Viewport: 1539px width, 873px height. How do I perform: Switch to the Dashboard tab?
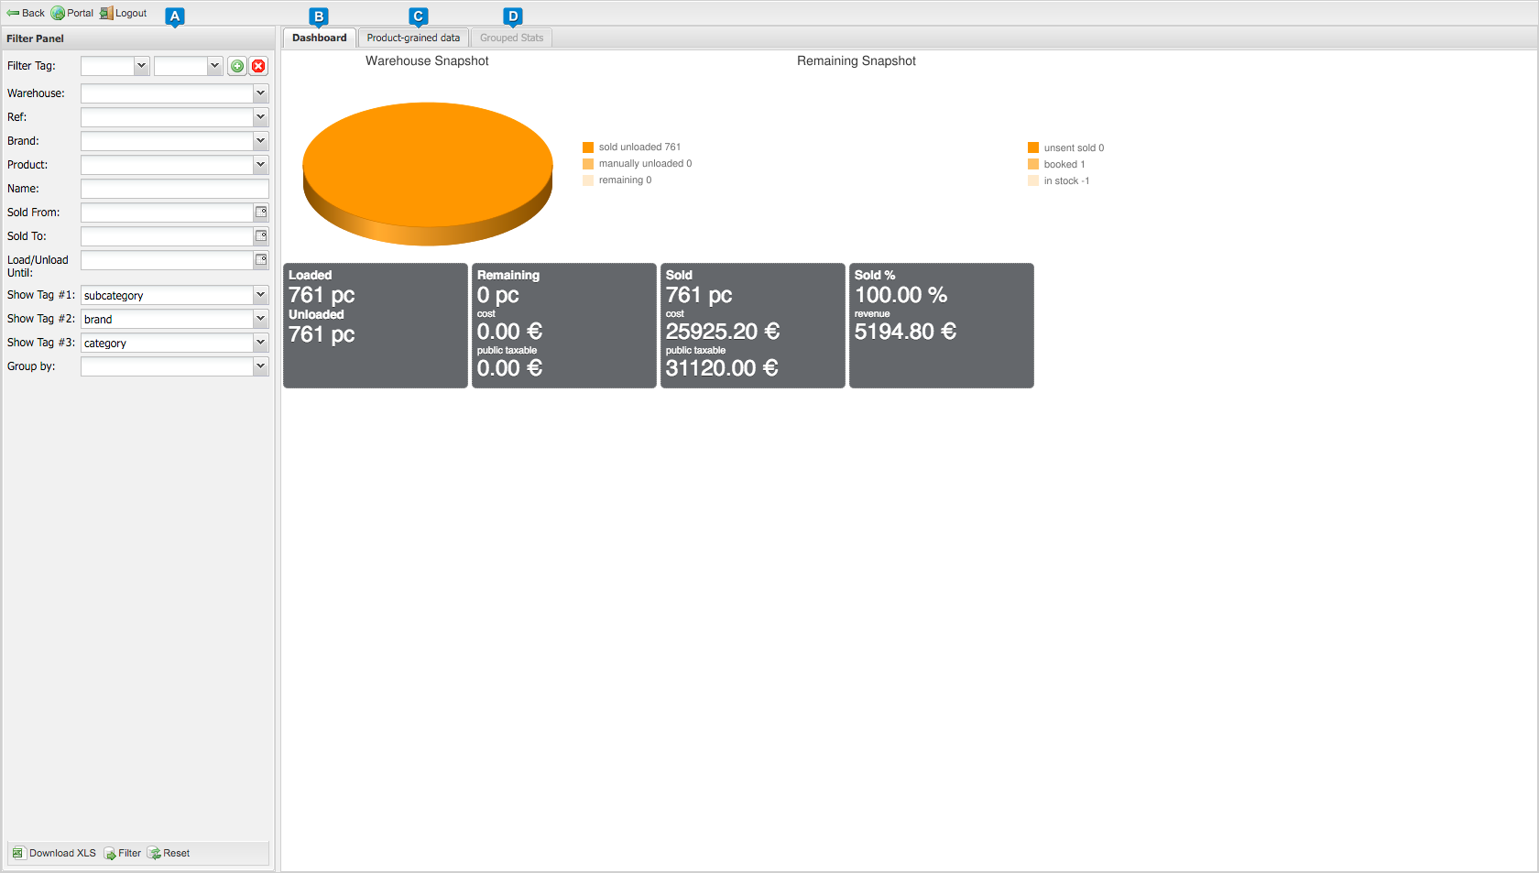tap(320, 38)
